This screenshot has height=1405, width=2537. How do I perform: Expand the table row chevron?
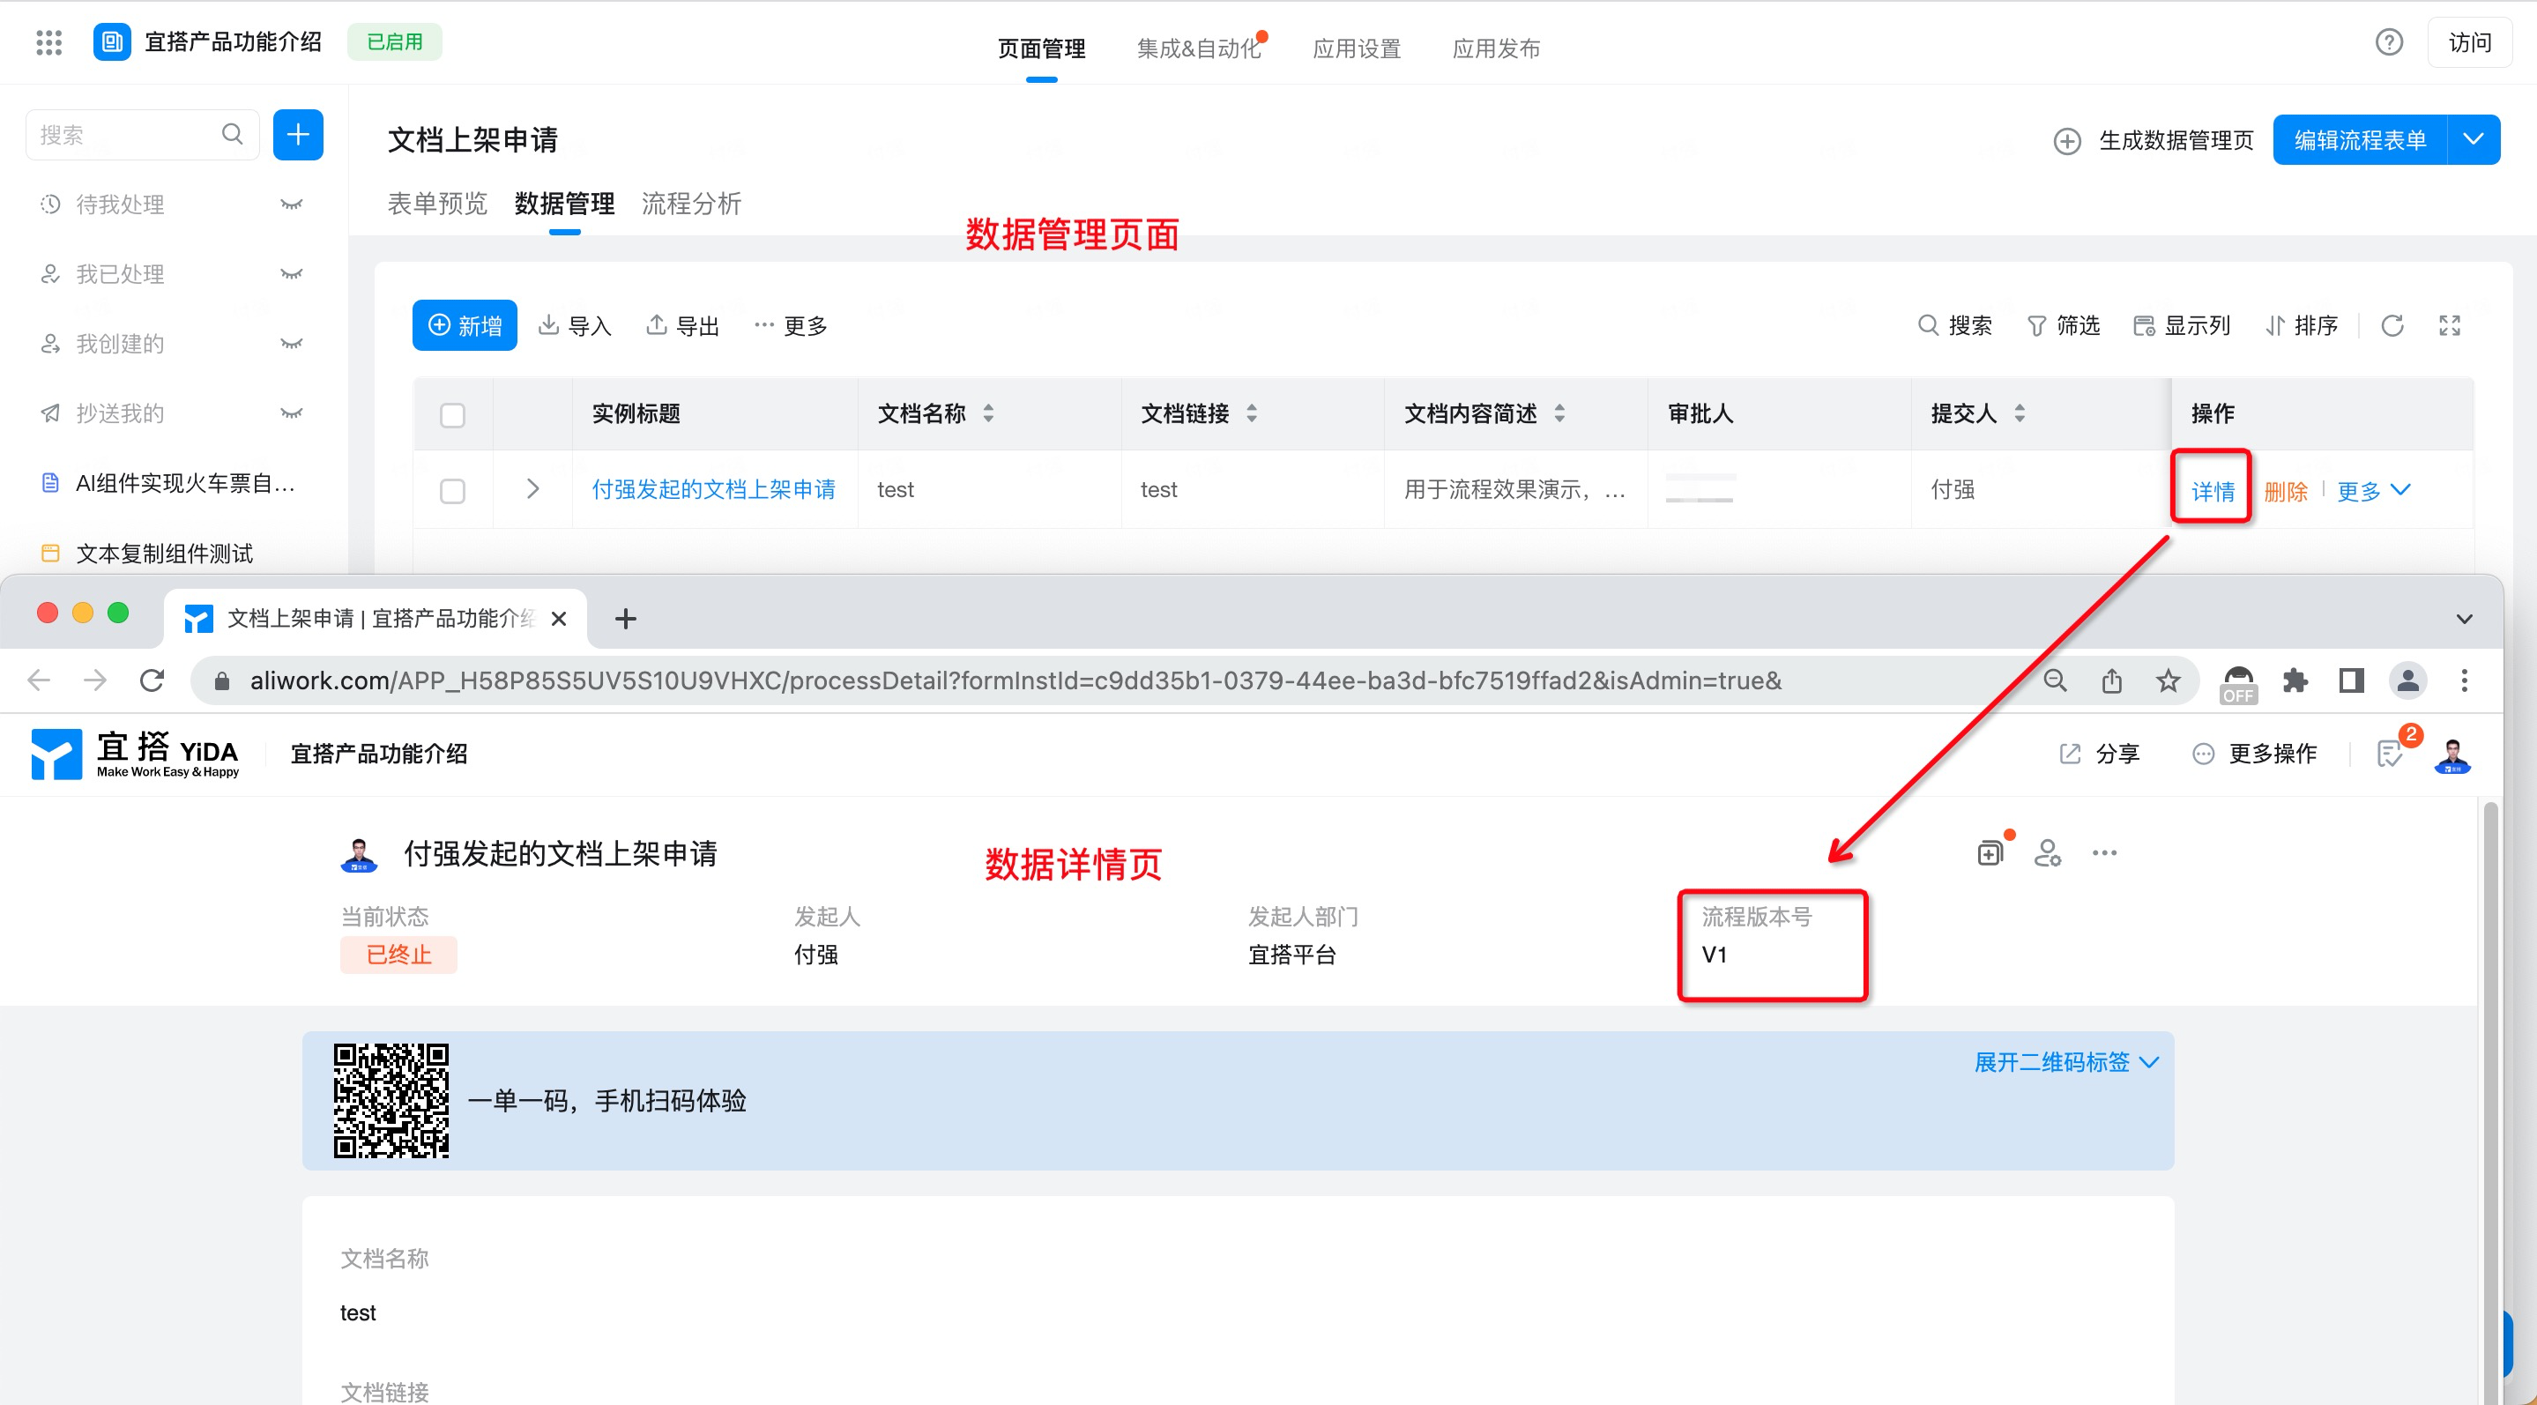[532, 488]
